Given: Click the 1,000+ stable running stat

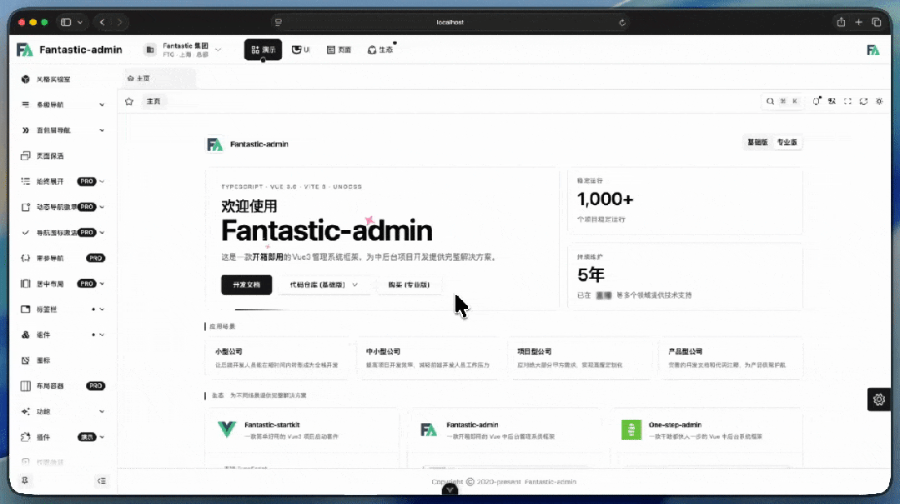Looking at the screenshot, I should tap(605, 199).
